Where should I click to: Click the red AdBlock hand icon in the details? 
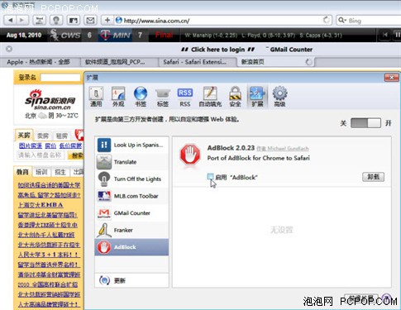190,155
